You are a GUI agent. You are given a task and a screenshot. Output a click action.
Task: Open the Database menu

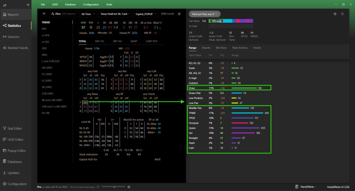(70, 5)
